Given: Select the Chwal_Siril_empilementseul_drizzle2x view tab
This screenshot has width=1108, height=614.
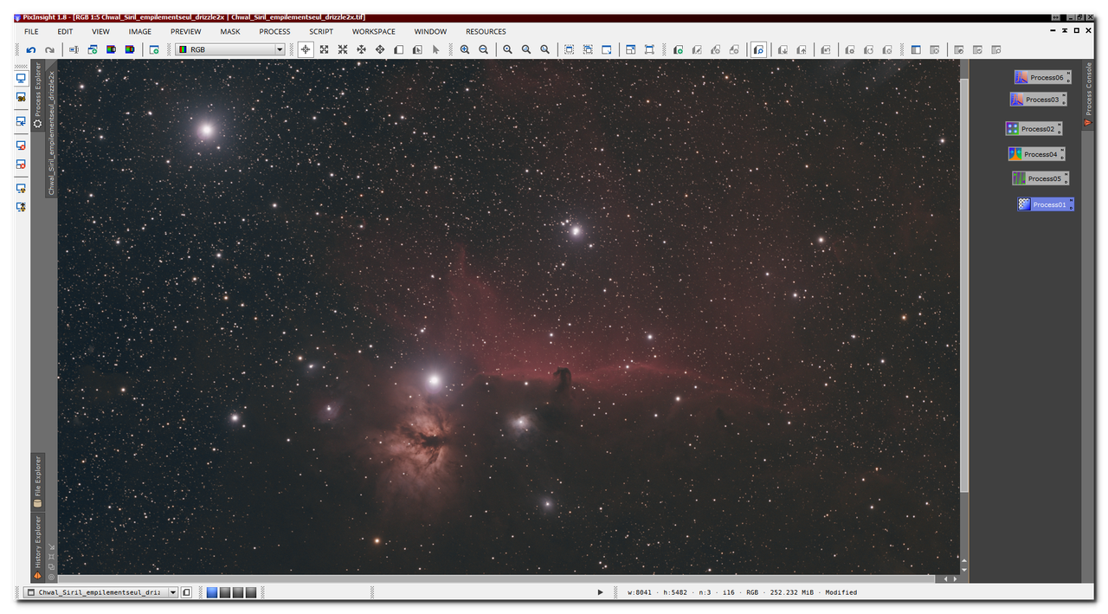Looking at the screenshot, I should pyautogui.click(x=51, y=128).
